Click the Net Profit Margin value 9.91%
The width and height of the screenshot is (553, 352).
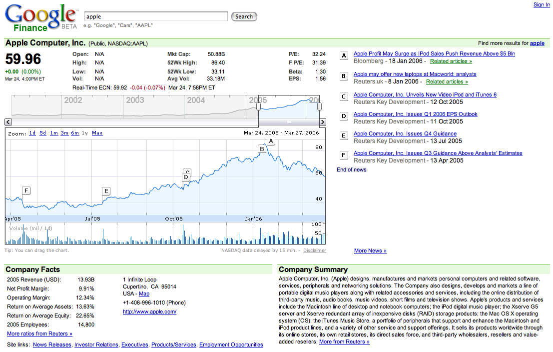[86, 289]
